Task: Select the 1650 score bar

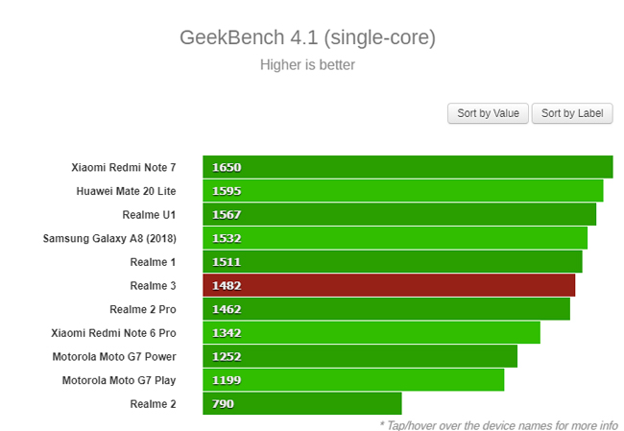Action: tap(407, 167)
